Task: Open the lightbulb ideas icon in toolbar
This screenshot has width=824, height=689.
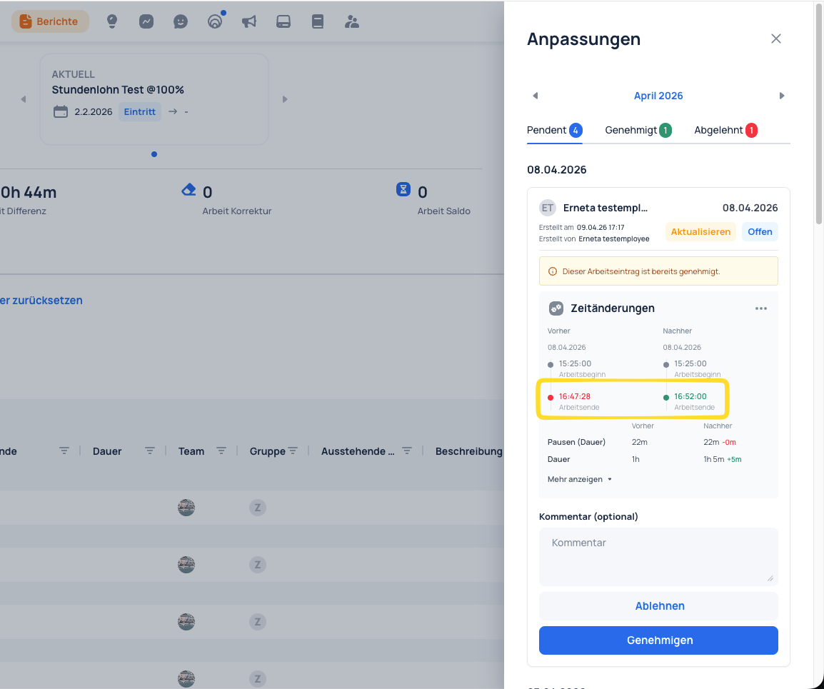Action: tap(112, 21)
